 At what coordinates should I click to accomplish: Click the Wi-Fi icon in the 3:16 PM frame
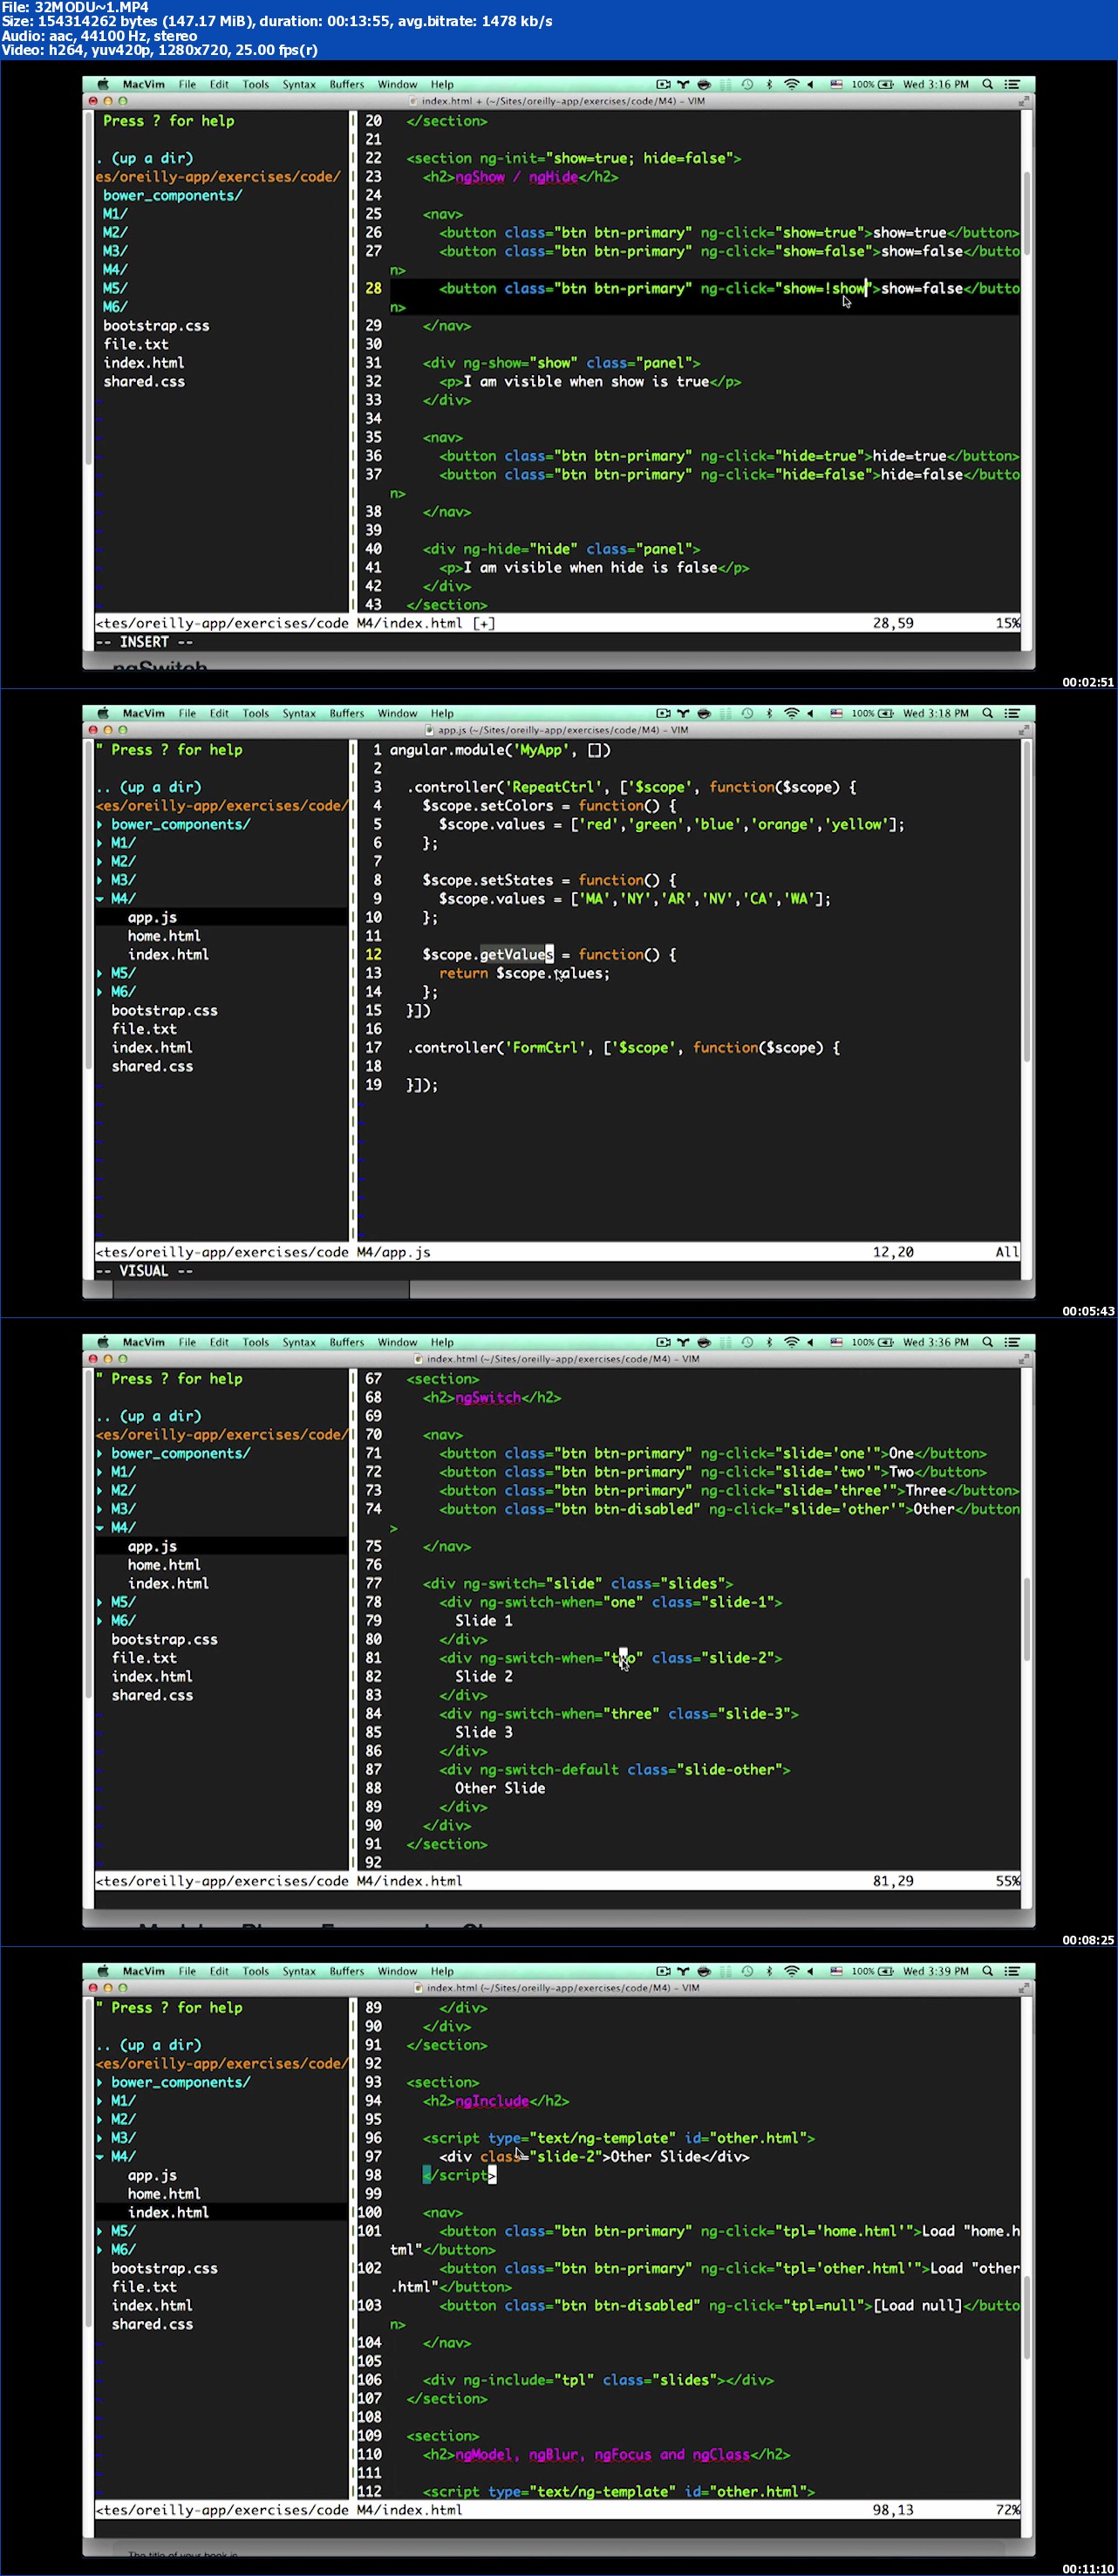tap(791, 85)
